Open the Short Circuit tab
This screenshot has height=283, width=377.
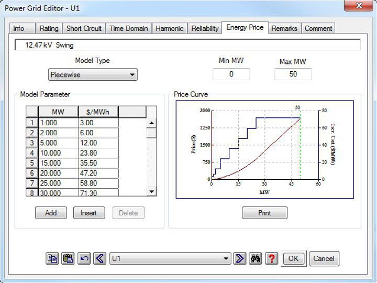[84, 29]
